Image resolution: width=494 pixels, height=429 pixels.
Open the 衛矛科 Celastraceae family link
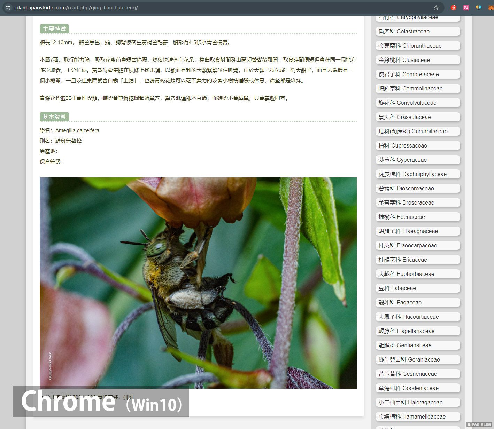coord(417,31)
